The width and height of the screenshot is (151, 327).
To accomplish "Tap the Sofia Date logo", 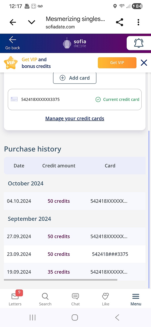I will tap(74, 43).
